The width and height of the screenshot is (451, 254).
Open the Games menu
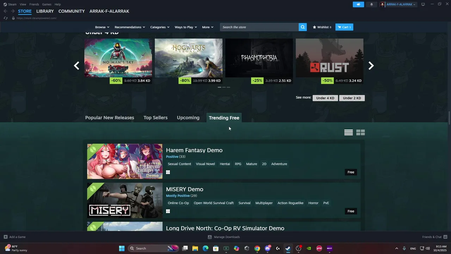coord(47,4)
